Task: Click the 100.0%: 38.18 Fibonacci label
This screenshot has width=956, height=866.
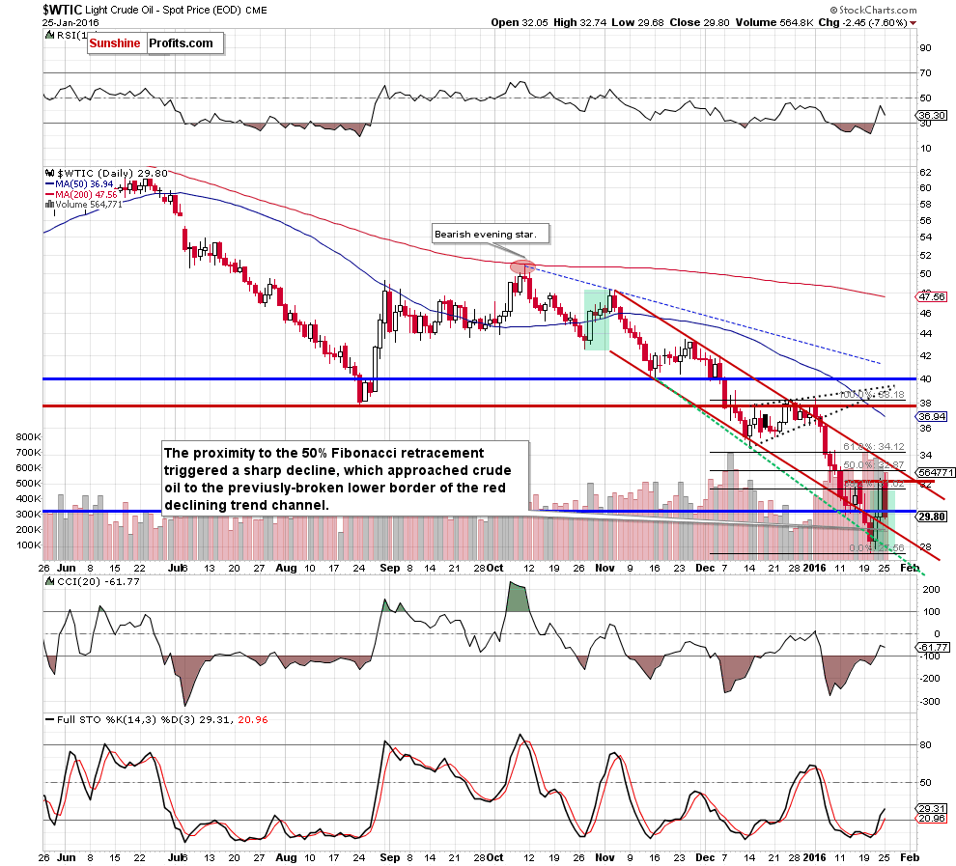Action: [x=873, y=395]
